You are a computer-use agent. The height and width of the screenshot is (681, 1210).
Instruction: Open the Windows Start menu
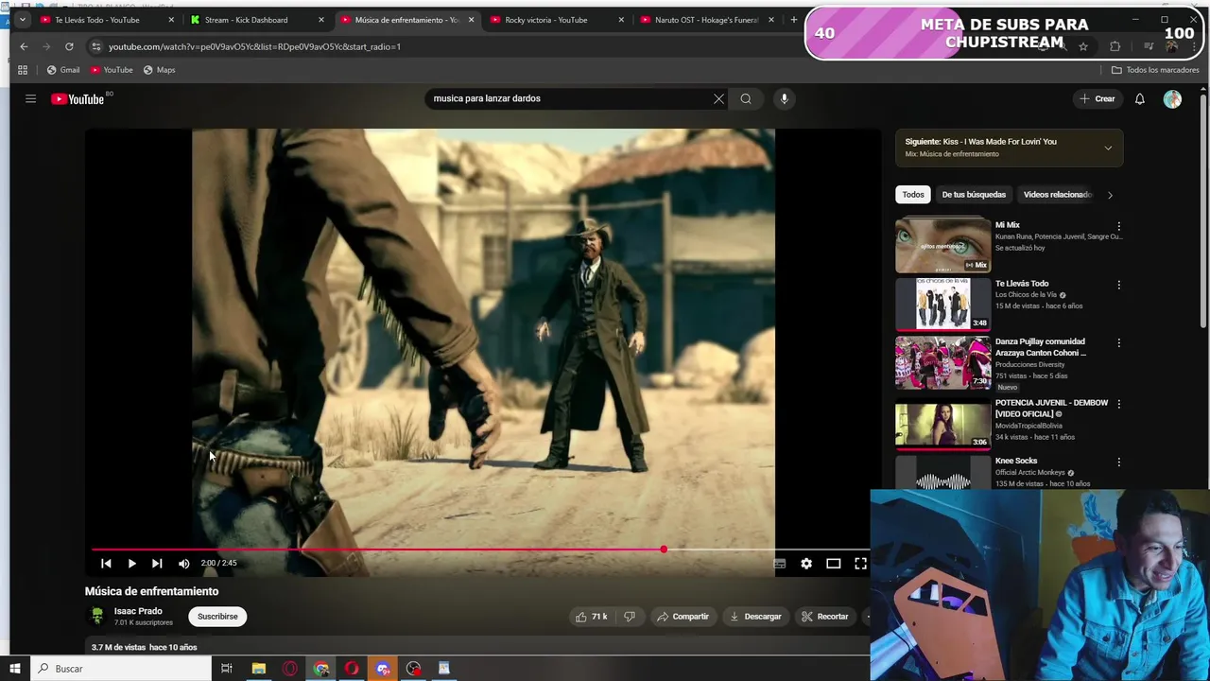tap(14, 669)
